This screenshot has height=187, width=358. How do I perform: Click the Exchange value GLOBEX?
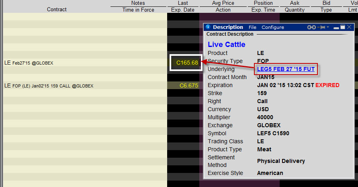pyautogui.click(x=269, y=125)
